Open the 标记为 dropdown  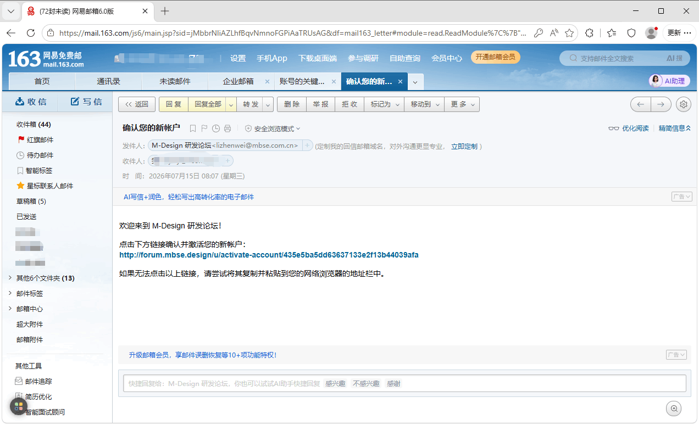tap(384, 104)
